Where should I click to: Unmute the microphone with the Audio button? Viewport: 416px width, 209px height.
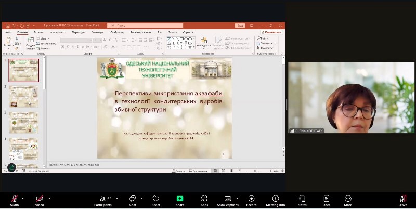tap(14, 199)
